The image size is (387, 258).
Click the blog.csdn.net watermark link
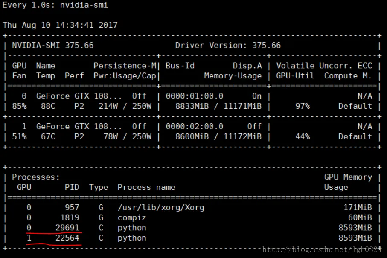click(x=322, y=249)
